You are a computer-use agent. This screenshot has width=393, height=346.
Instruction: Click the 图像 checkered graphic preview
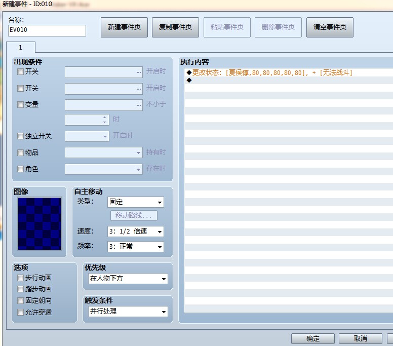pos(40,223)
